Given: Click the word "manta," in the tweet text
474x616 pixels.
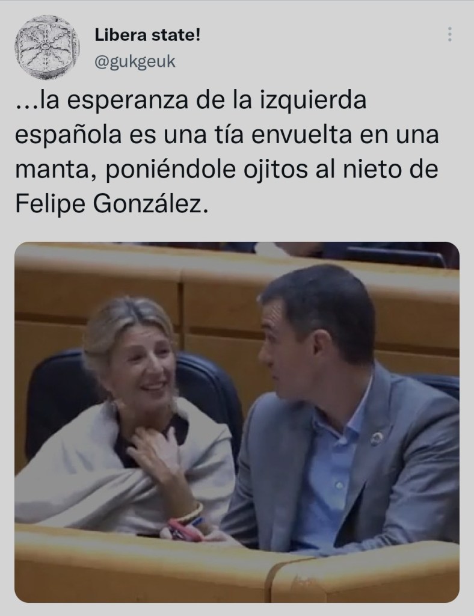Looking at the screenshot, I should [56, 170].
